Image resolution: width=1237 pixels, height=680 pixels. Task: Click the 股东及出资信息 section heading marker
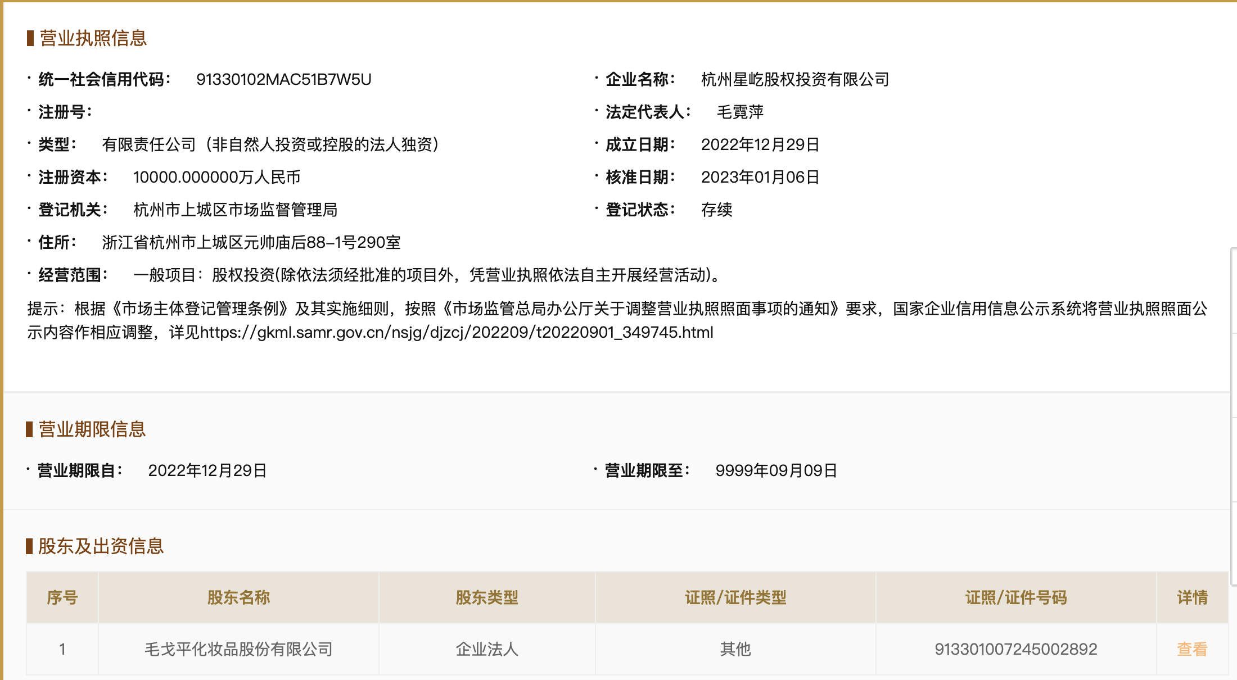(x=30, y=546)
